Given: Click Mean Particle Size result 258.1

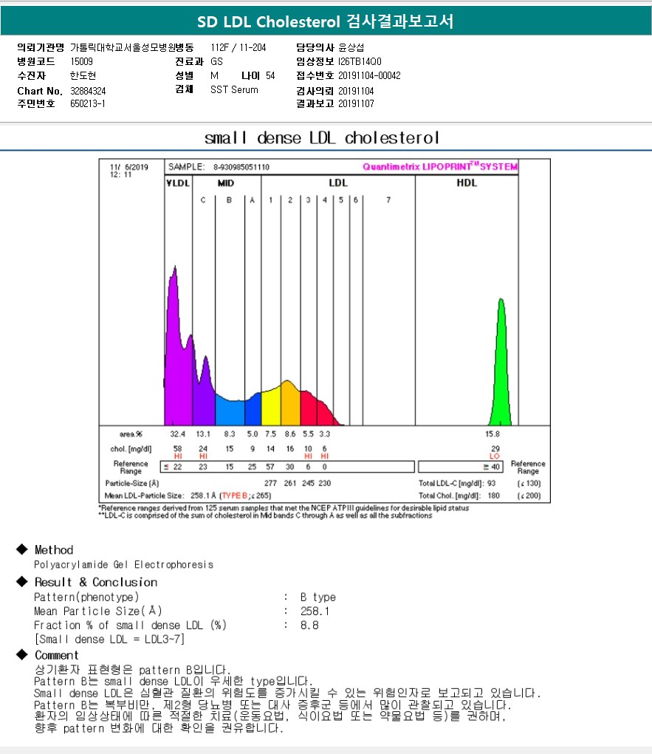Looking at the screenshot, I should (x=315, y=611).
